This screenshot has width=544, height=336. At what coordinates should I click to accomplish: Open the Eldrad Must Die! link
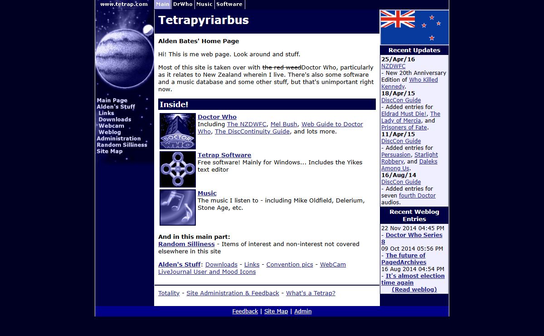point(404,114)
